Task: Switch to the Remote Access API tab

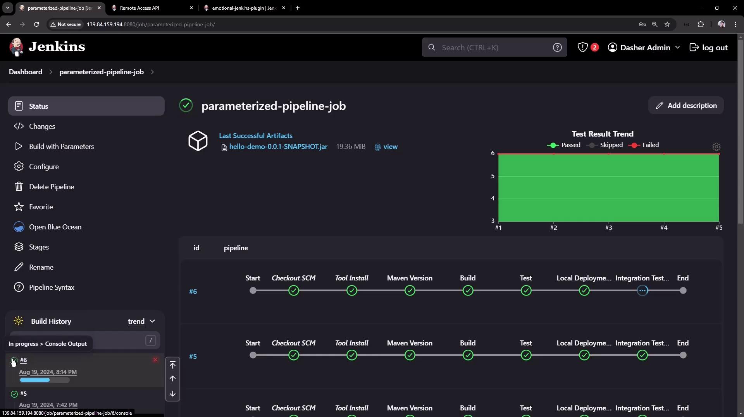Action: pos(151,8)
